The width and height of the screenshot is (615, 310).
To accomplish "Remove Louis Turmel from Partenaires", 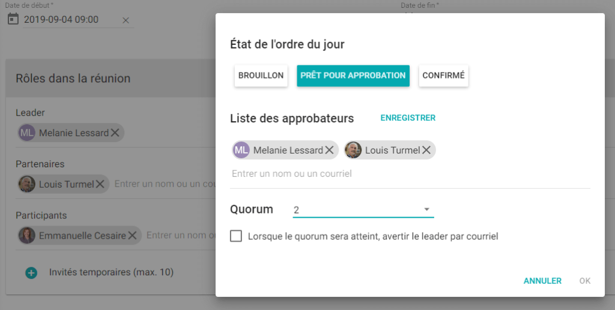I will point(100,184).
